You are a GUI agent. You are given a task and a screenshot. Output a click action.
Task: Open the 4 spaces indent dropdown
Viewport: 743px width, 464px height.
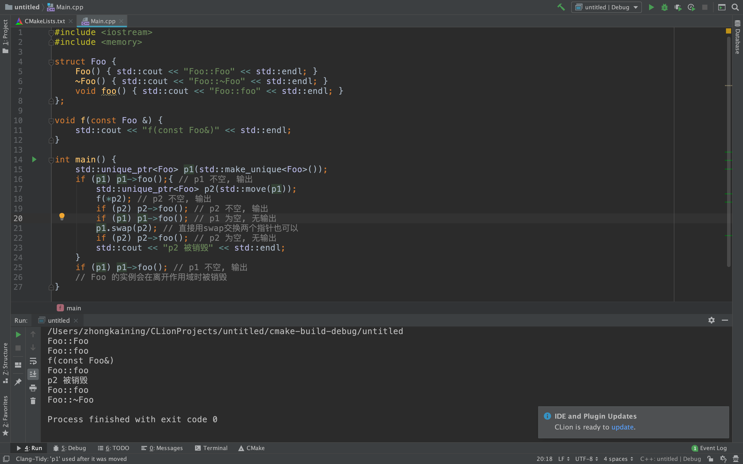(x=618, y=459)
